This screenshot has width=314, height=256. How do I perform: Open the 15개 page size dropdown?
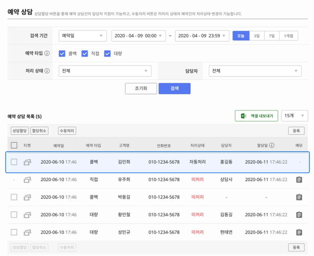click(295, 115)
